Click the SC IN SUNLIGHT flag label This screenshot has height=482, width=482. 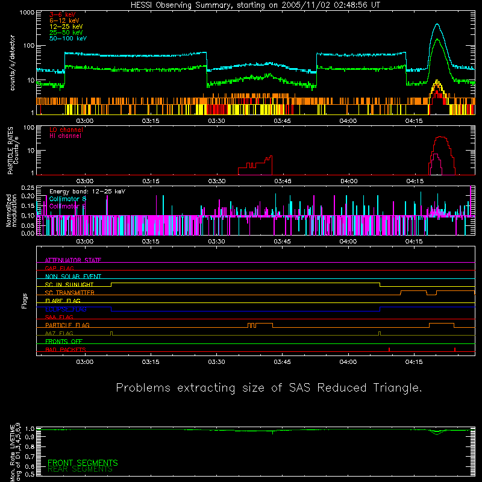pos(69,284)
